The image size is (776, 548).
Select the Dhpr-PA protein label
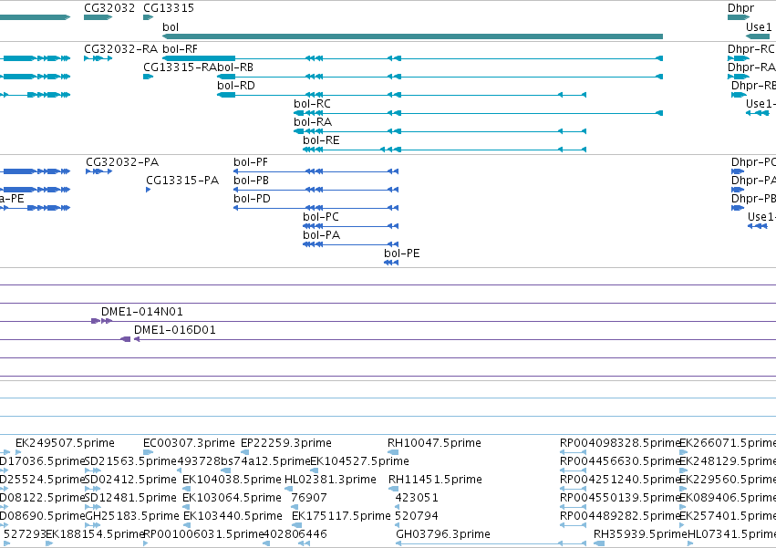click(753, 181)
